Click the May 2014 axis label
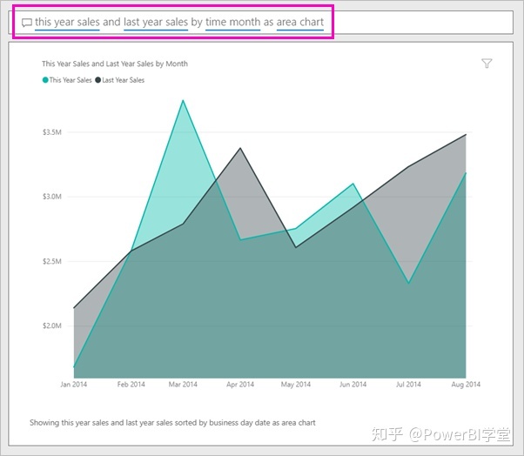This screenshot has height=456, width=524. [295, 384]
